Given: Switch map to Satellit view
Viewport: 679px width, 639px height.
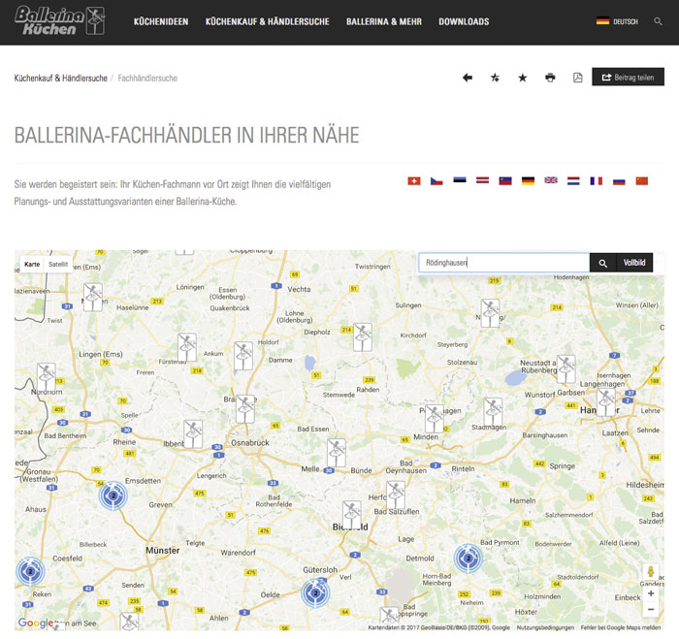Looking at the screenshot, I should [58, 264].
